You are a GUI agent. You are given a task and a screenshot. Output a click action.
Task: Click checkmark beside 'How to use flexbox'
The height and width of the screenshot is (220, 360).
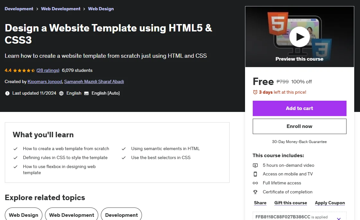15,167
